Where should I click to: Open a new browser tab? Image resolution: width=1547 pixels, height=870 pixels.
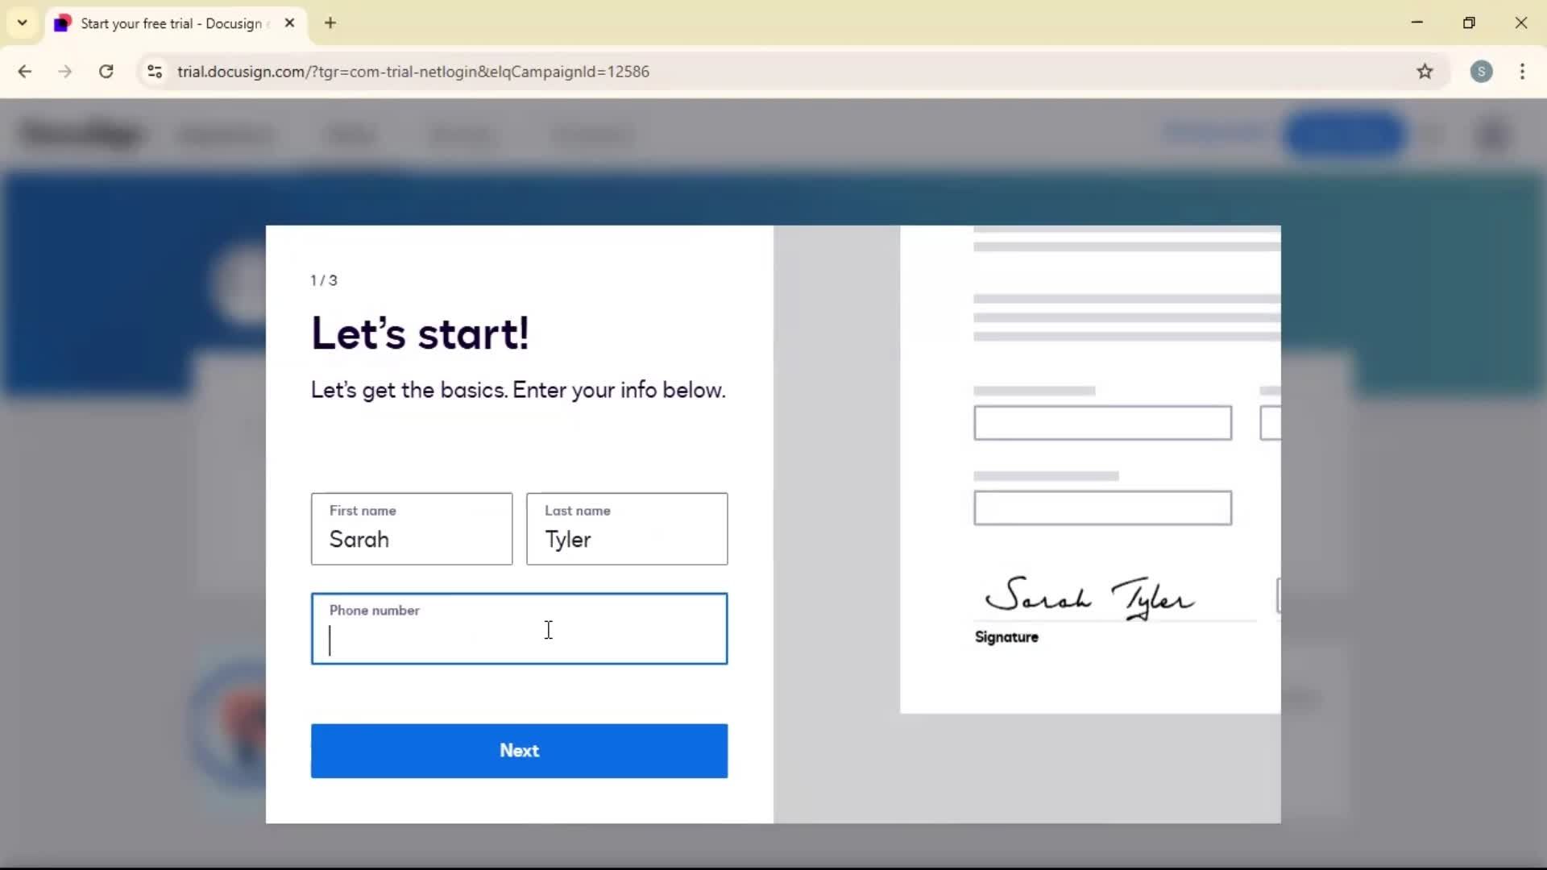pyautogui.click(x=330, y=23)
